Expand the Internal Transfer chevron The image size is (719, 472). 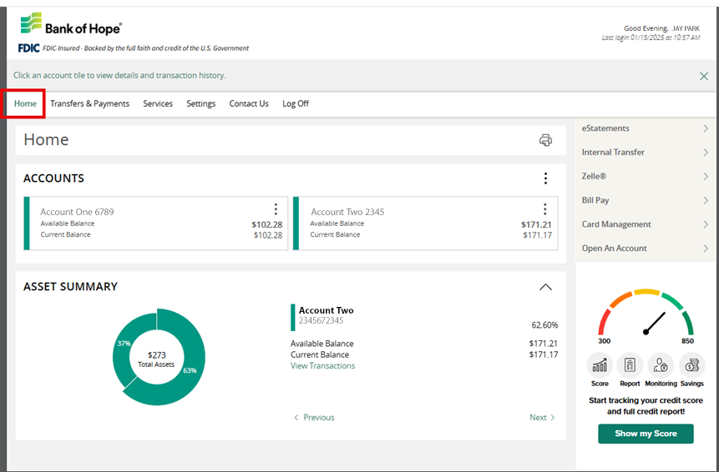pyautogui.click(x=706, y=153)
